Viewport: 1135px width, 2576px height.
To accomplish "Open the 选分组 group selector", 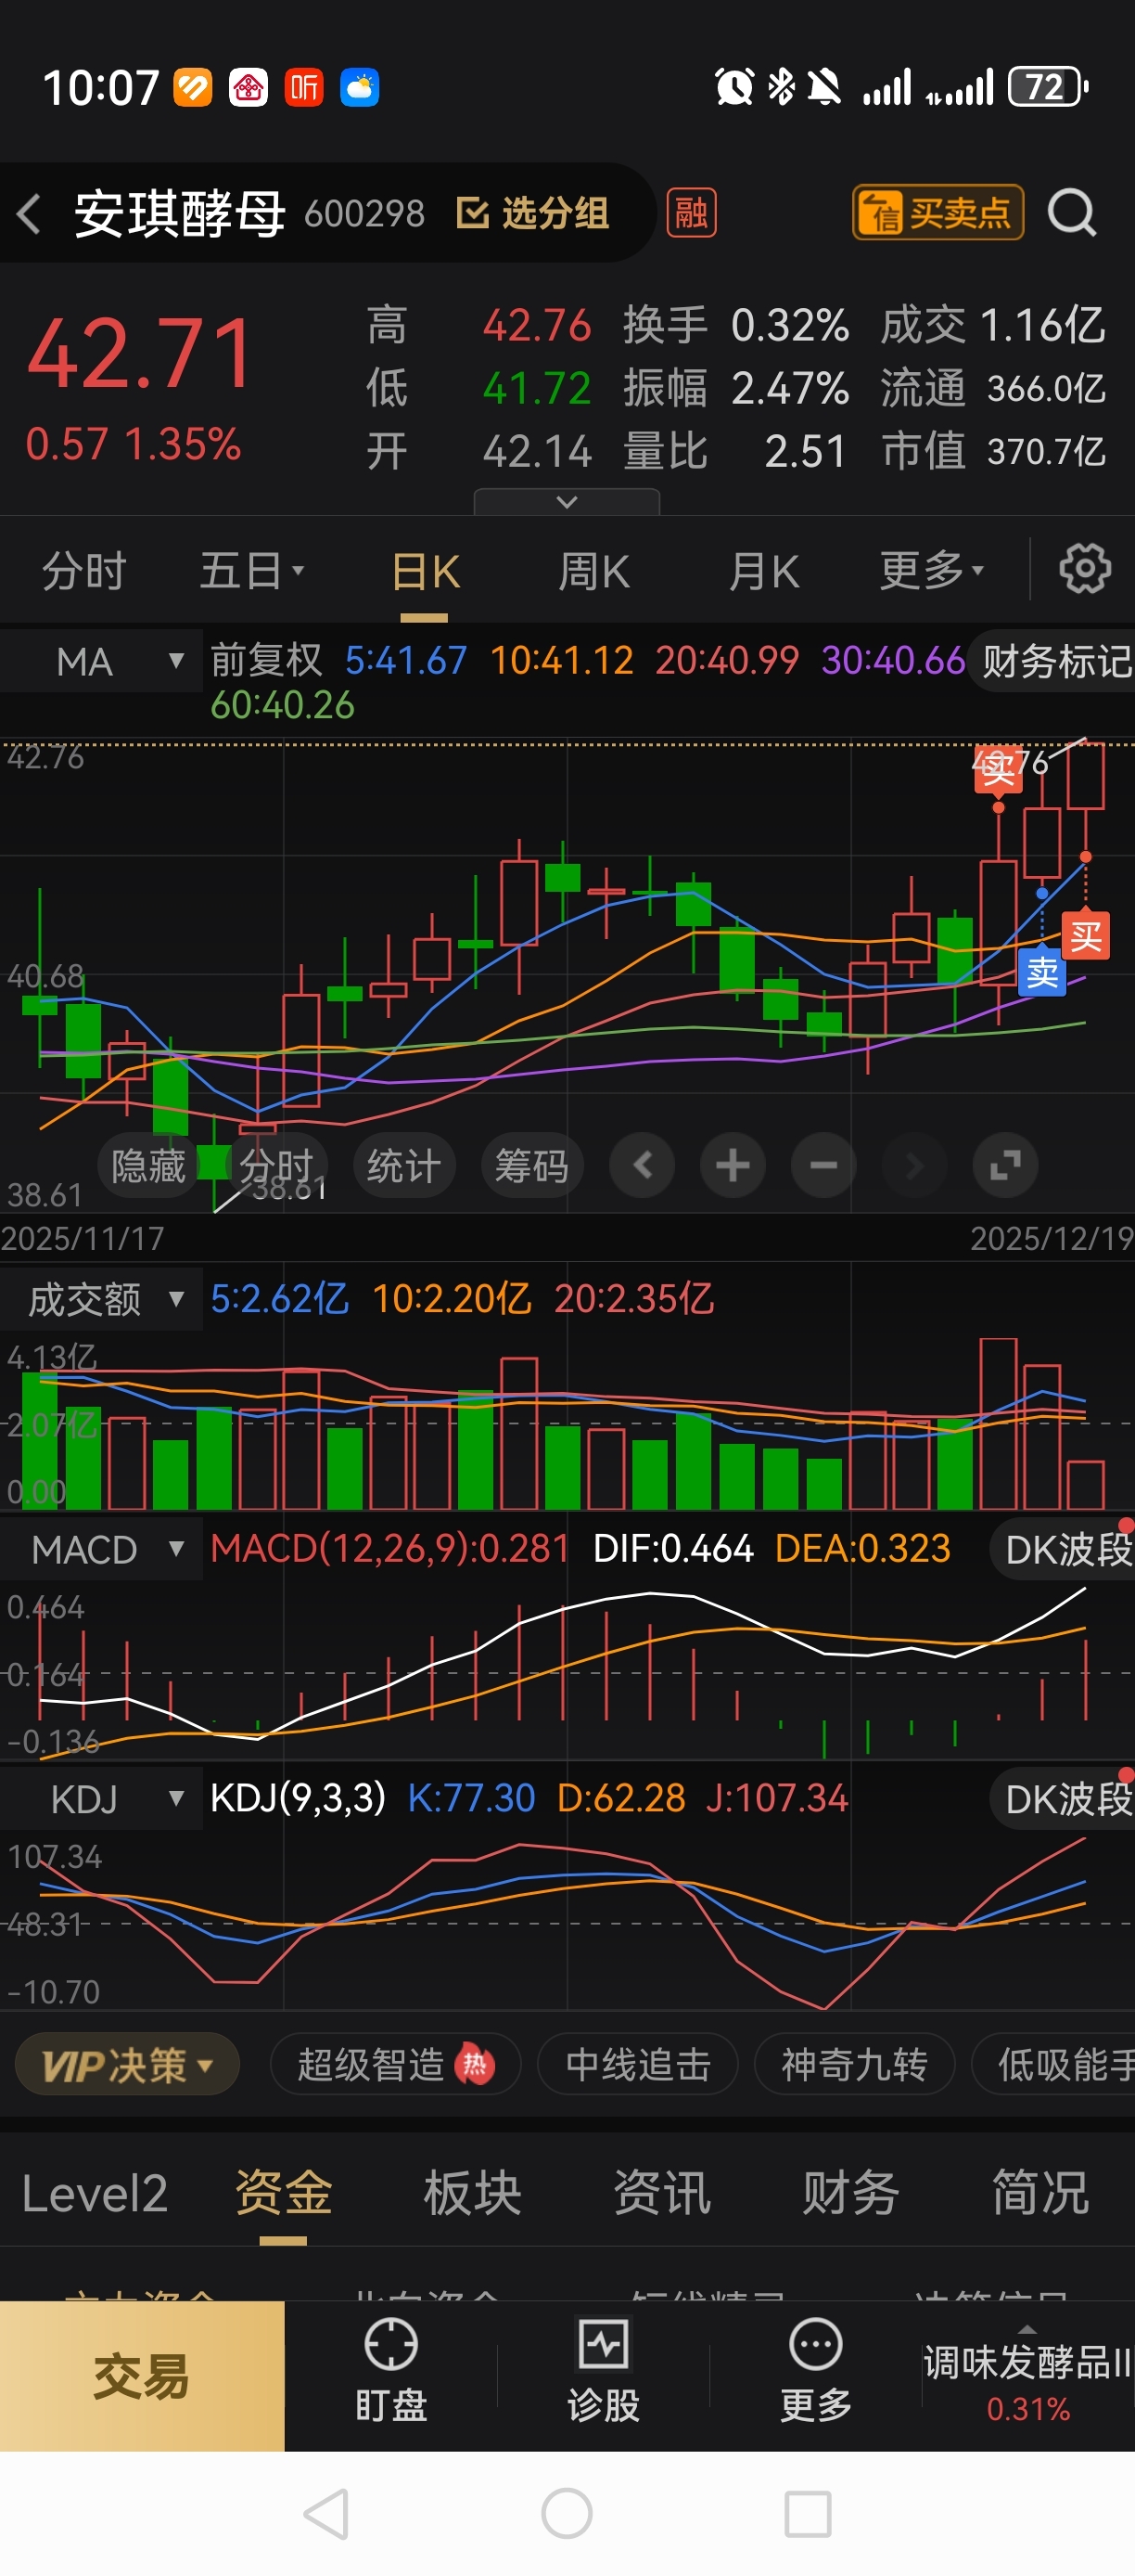I will pos(532,213).
